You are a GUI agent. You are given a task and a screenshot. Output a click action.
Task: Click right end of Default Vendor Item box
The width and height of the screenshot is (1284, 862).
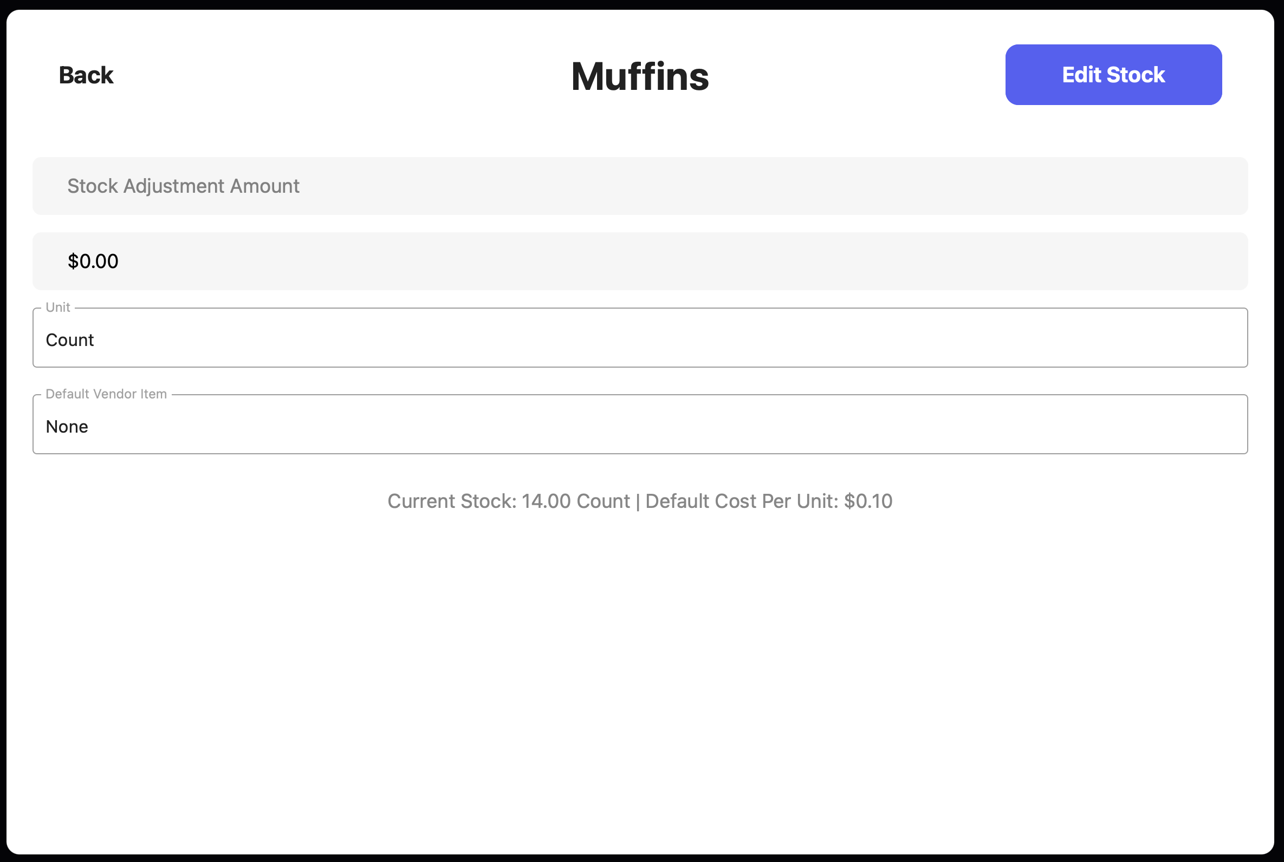tap(1210, 425)
